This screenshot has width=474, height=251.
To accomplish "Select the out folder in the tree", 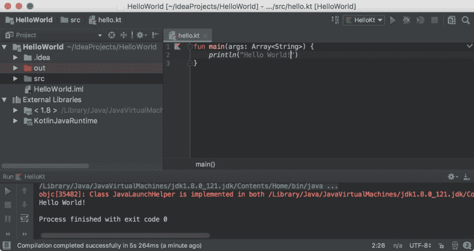I will point(81,68).
